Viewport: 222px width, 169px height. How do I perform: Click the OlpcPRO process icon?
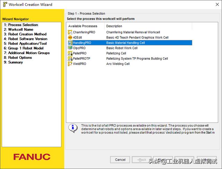pyautogui.click(x=70, y=48)
